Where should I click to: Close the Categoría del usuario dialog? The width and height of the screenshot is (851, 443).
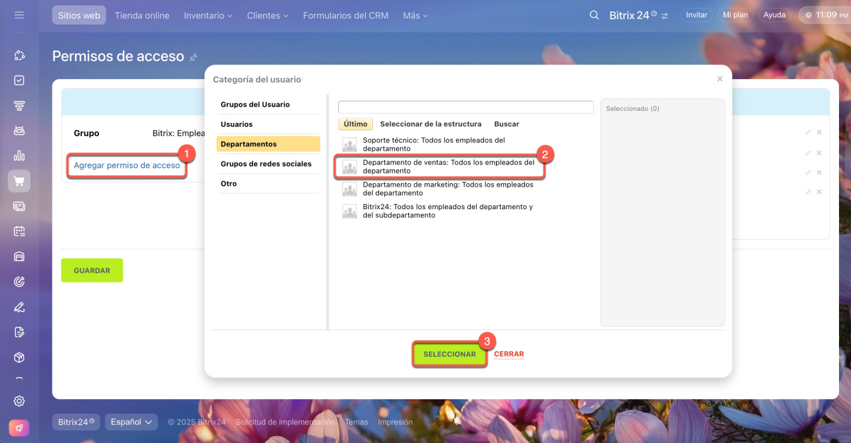click(x=719, y=79)
